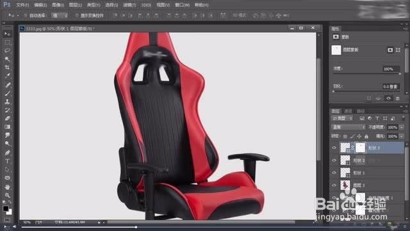Click the text layer filter icon
Viewport: 410px width, 231px height.
377,118
